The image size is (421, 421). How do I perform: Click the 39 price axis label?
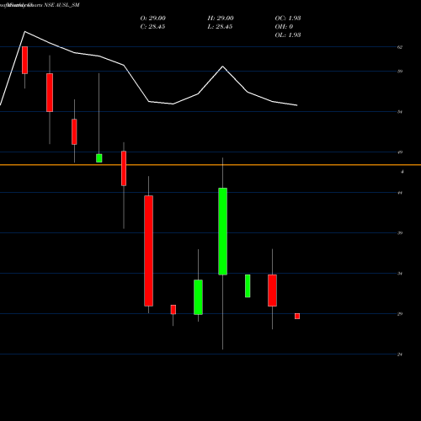[400, 233]
